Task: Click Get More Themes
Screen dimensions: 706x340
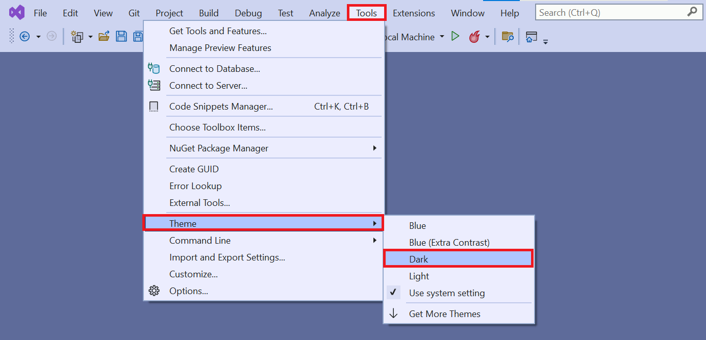Action: pyautogui.click(x=444, y=314)
